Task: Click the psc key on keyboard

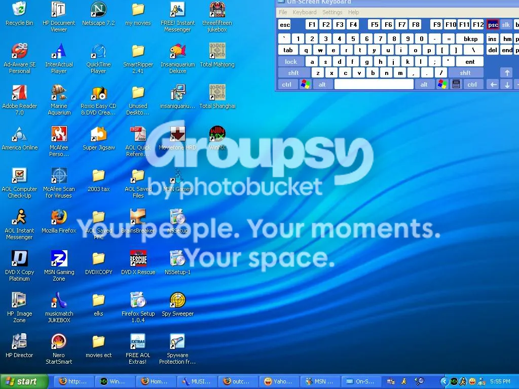Action: click(x=493, y=25)
